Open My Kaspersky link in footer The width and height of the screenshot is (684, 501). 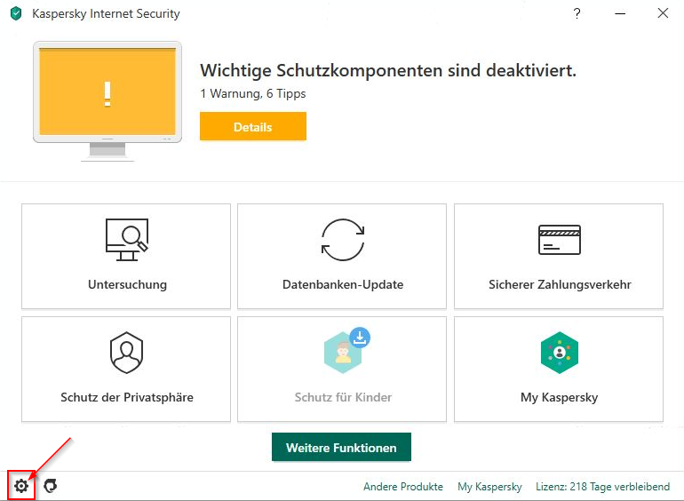pyautogui.click(x=489, y=487)
